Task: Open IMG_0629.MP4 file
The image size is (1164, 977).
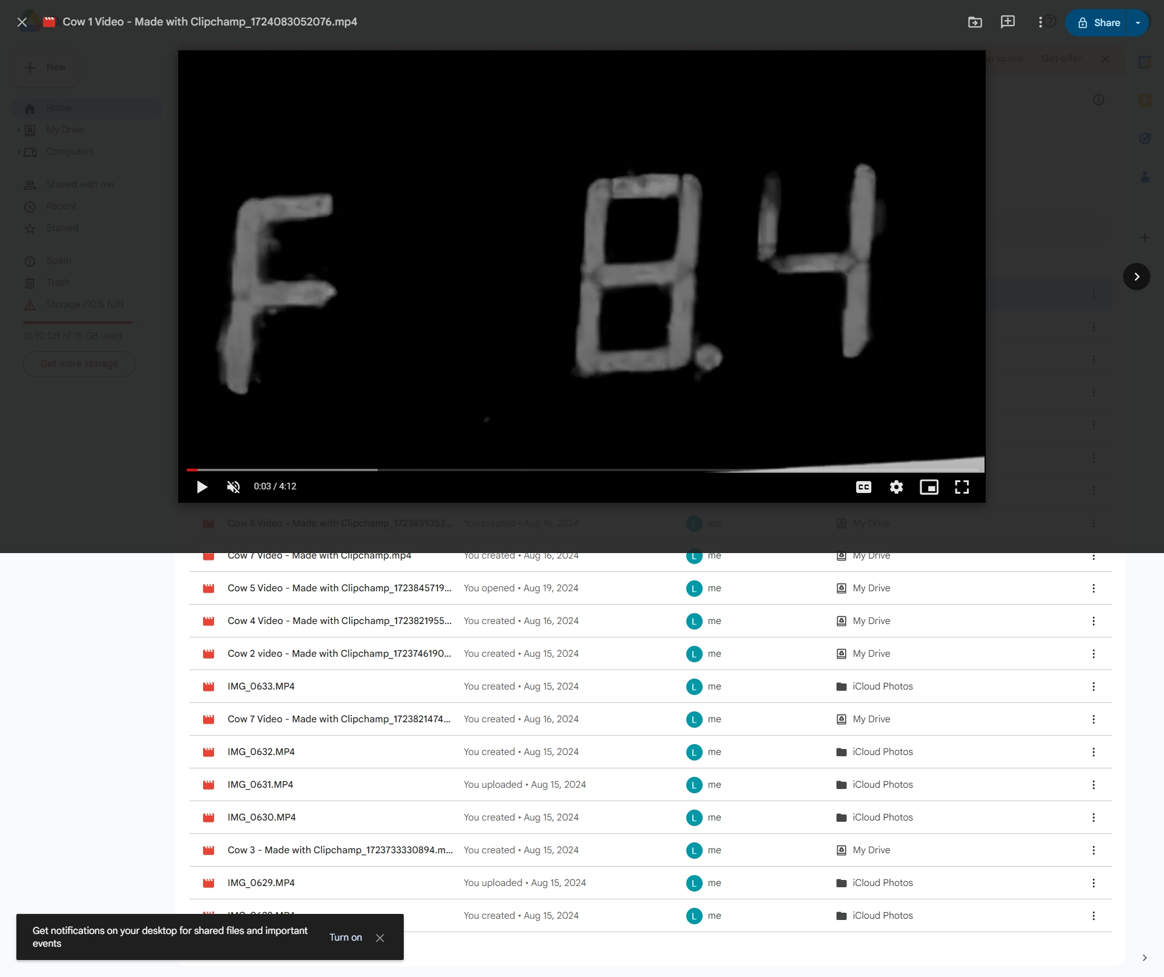Action: pos(651,883)
